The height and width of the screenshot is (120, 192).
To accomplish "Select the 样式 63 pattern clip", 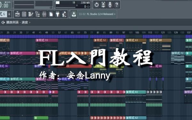I will click(136, 40).
